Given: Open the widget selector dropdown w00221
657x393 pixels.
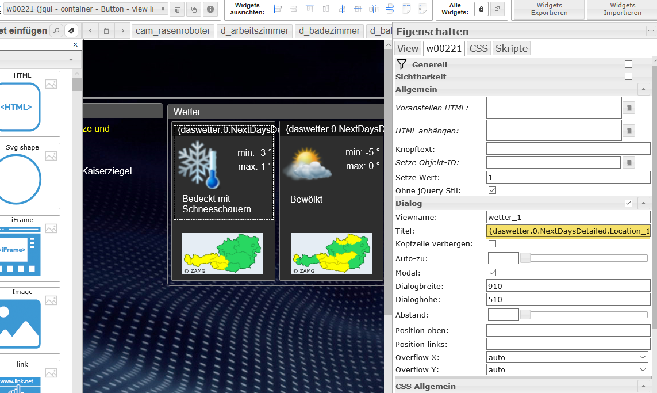Looking at the screenshot, I should (86, 9).
